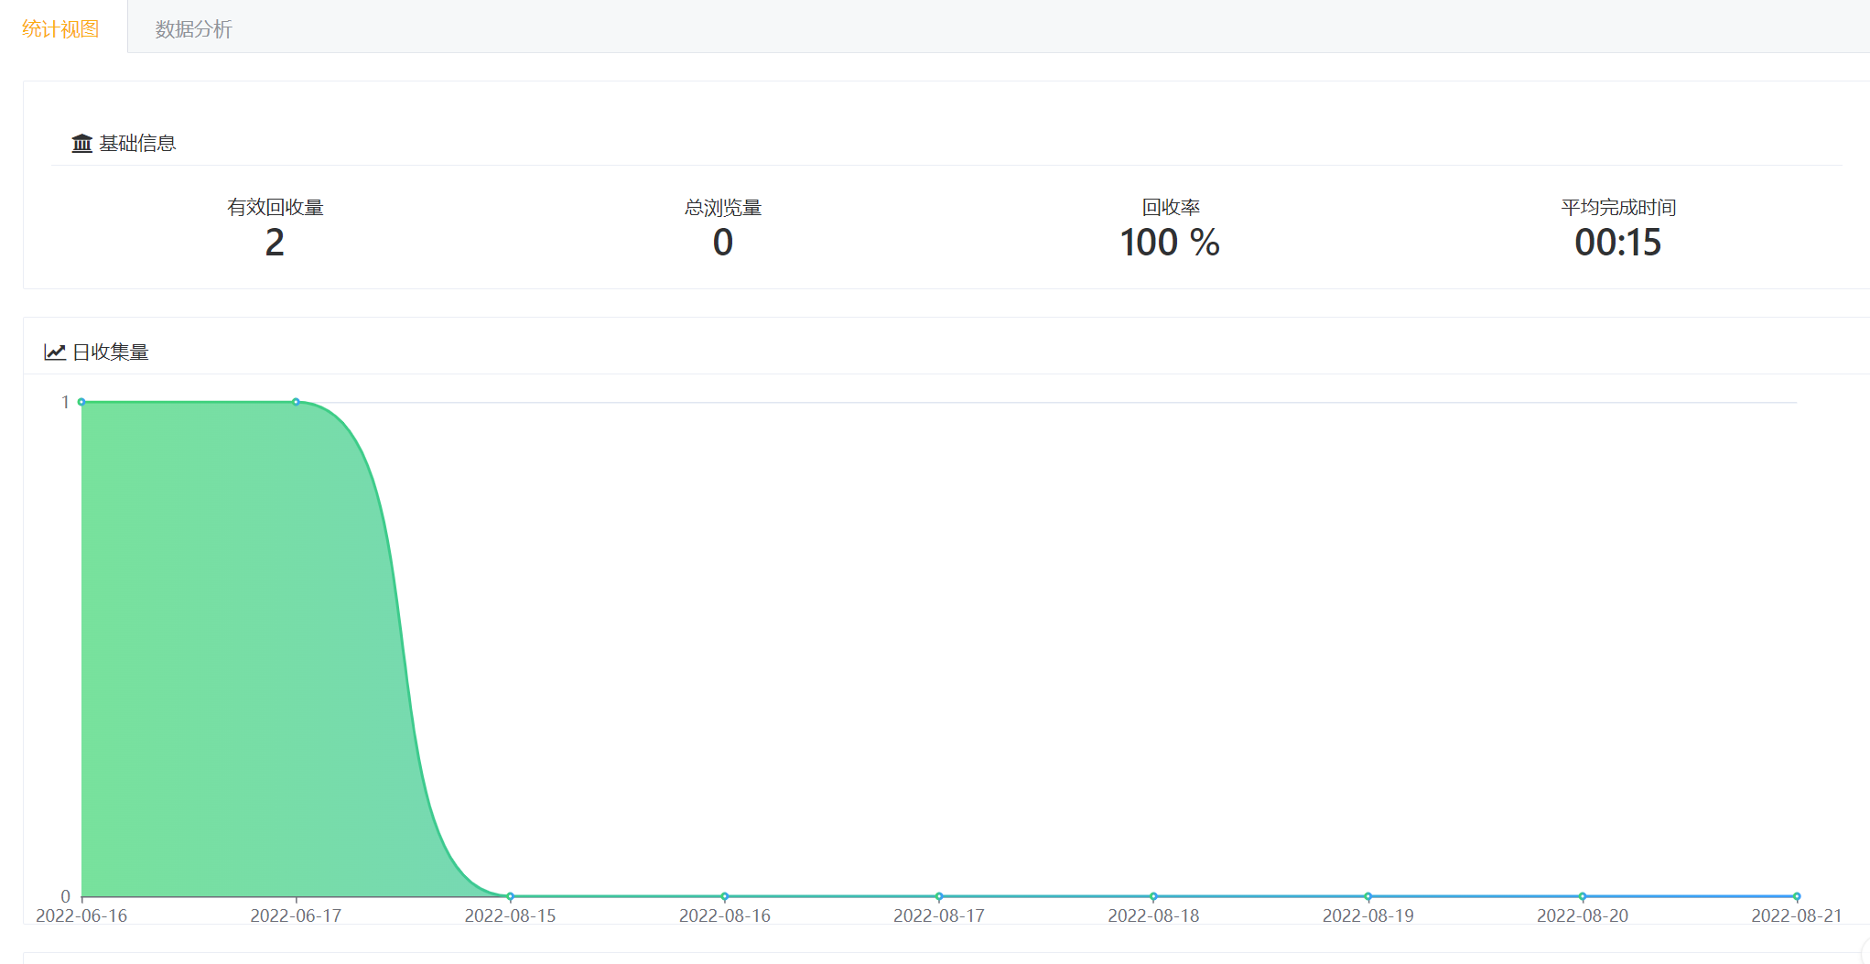Image resolution: width=1870 pixels, height=964 pixels.
Task: Click the x-axis label 2022-08-21
Action: [x=1797, y=915]
